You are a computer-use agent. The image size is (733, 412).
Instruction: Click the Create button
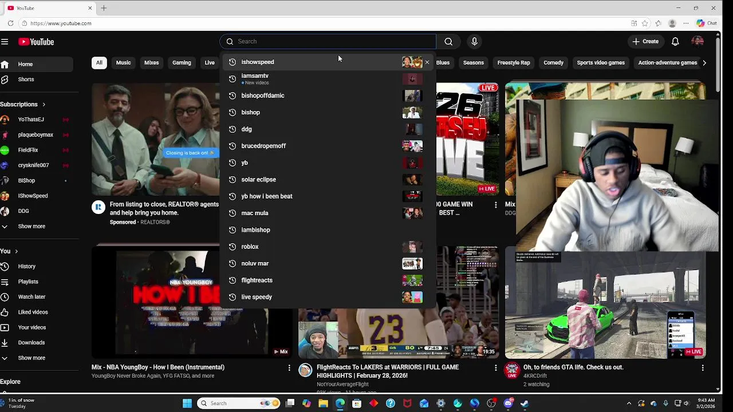coord(645,41)
